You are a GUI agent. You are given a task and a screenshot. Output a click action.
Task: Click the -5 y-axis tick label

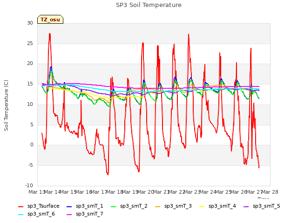pos(31,165)
